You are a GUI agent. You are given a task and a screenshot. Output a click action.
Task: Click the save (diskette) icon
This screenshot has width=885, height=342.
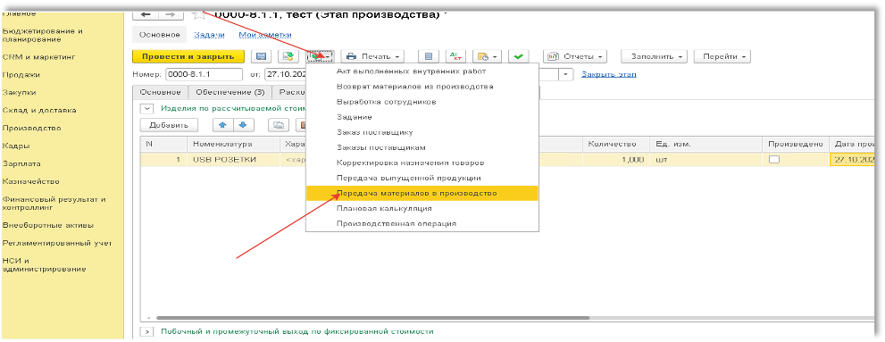[x=261, y=56]
